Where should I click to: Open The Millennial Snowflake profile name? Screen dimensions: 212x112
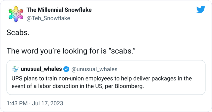(x=59, y=10)
